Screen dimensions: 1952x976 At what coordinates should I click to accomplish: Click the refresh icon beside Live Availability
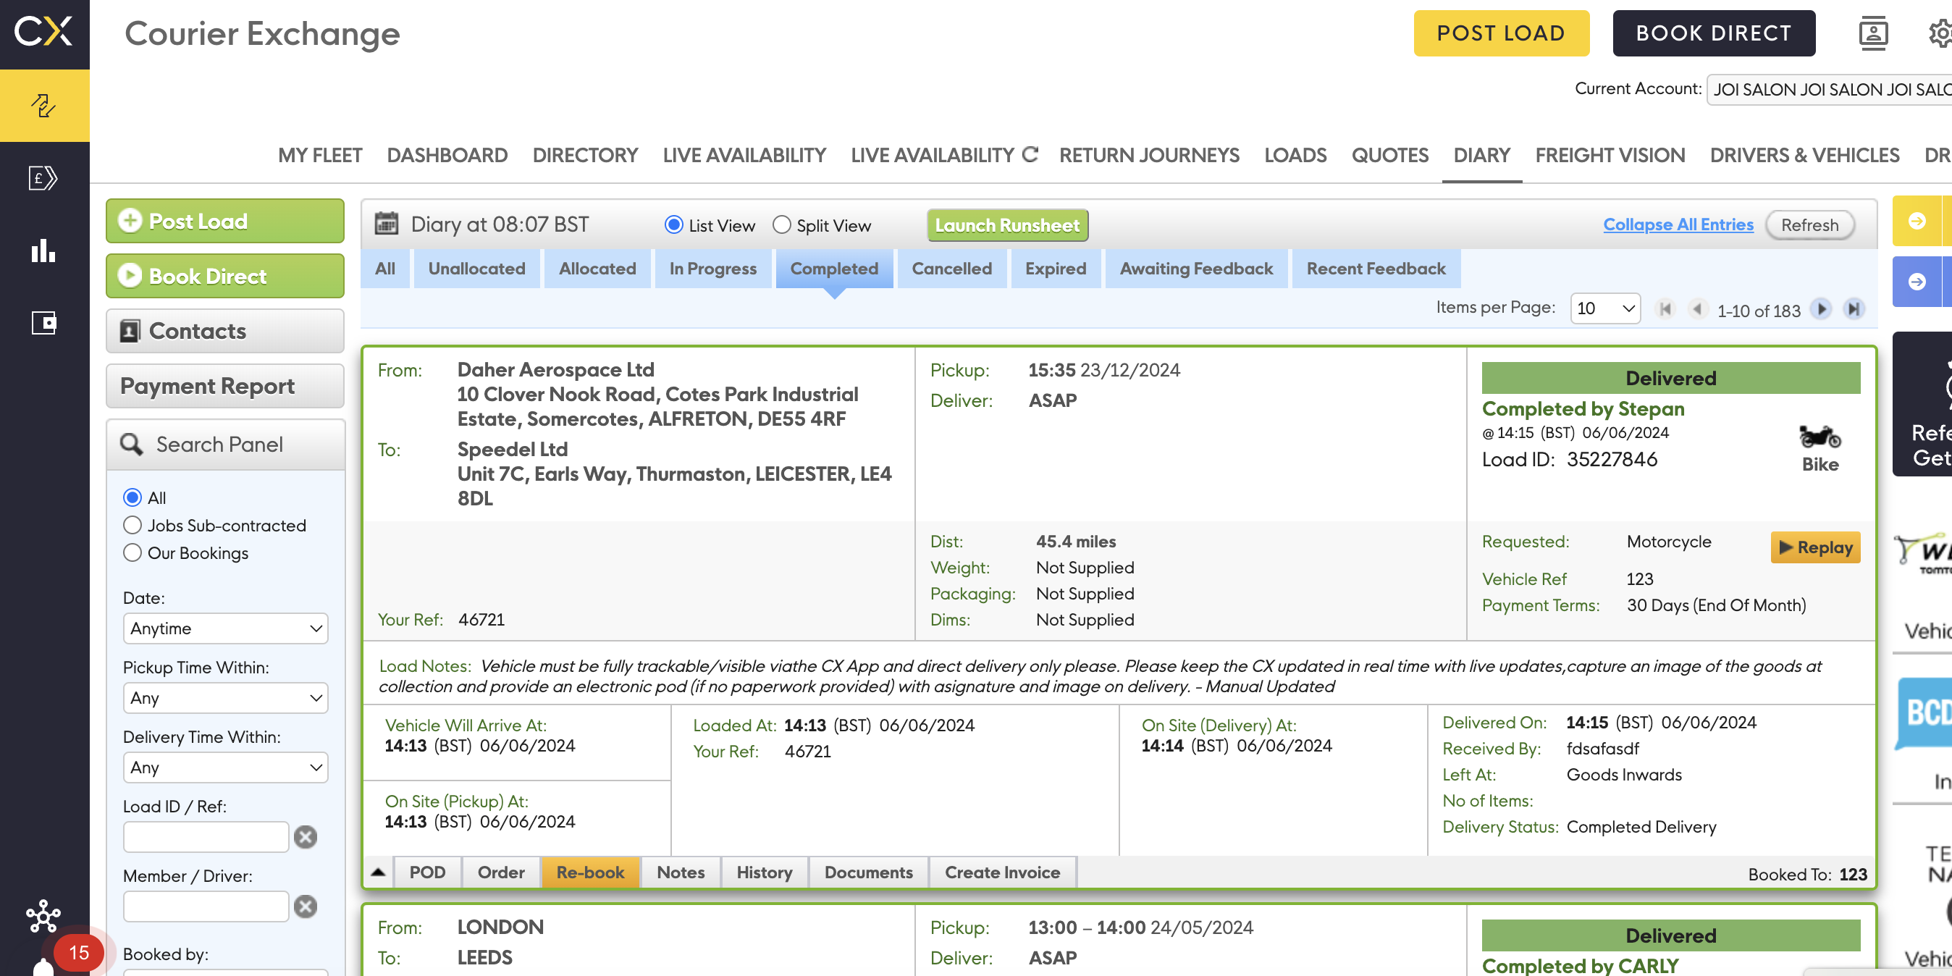tap(1029, 155)
